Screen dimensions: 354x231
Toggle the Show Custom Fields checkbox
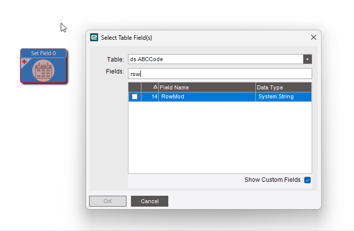point(307,180)
